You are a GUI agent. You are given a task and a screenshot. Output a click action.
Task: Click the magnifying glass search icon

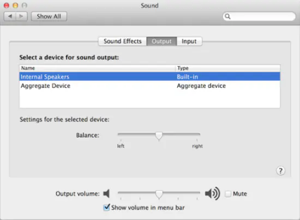click(227, 16)
